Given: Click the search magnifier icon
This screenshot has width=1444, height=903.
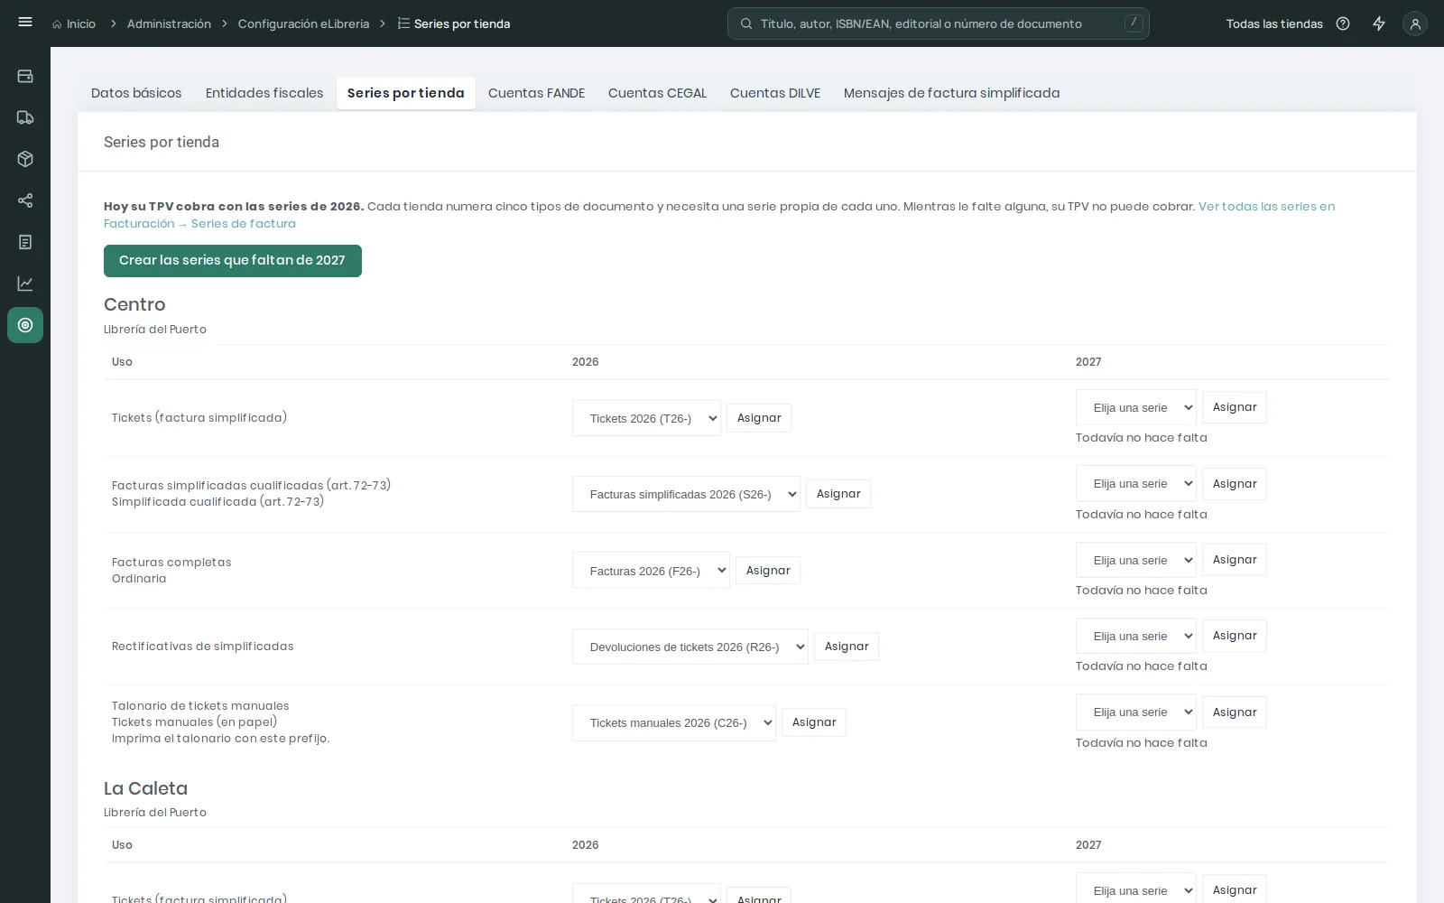Looking at the screenshot, I should coord(746,23).
